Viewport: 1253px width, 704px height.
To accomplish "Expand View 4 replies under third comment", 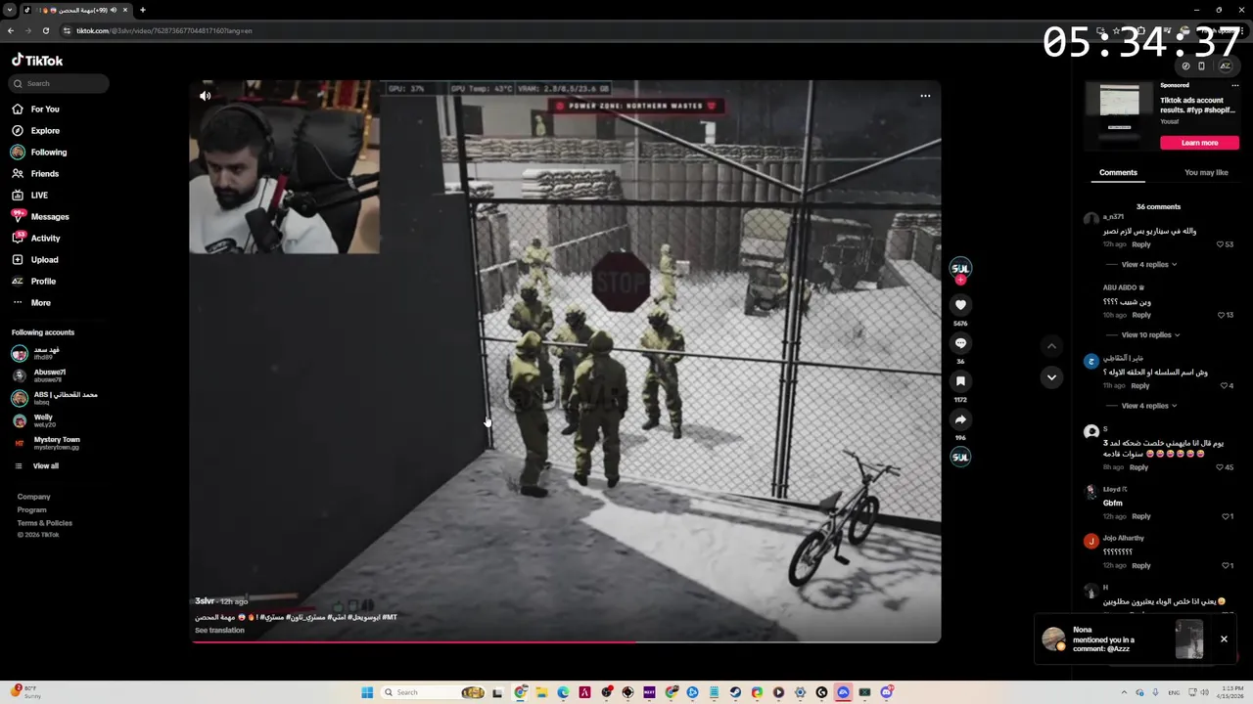I will [1148, 405].
